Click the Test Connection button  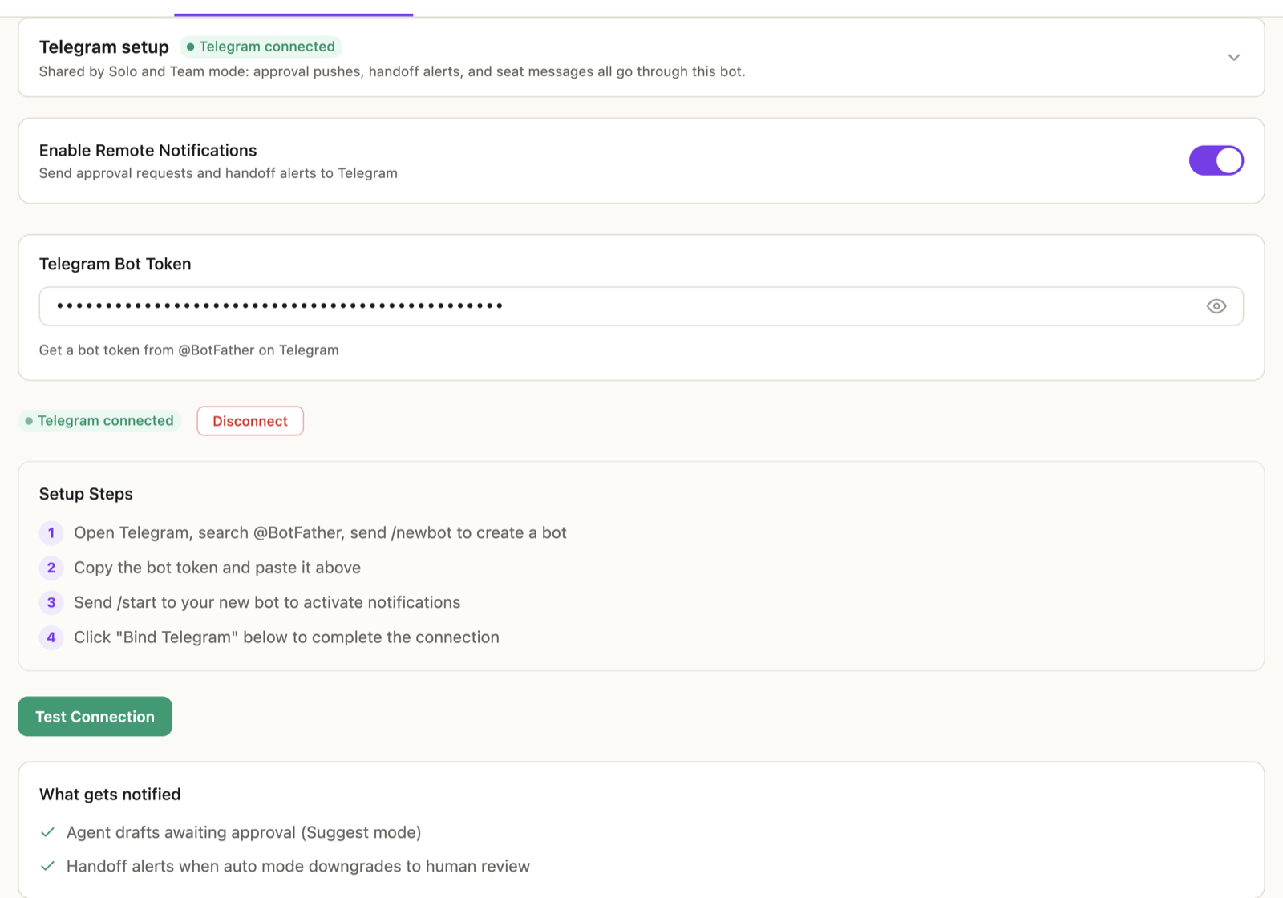click(95, 716)
